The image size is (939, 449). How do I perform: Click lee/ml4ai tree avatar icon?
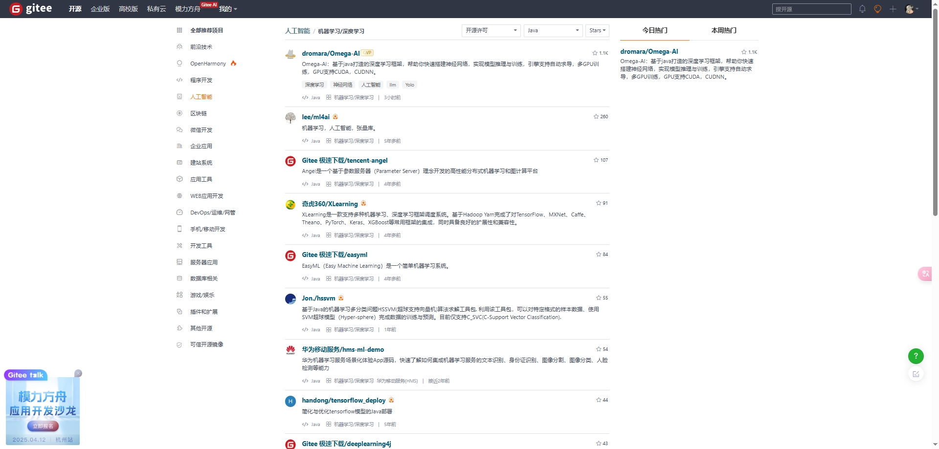[x=291, y=118]
